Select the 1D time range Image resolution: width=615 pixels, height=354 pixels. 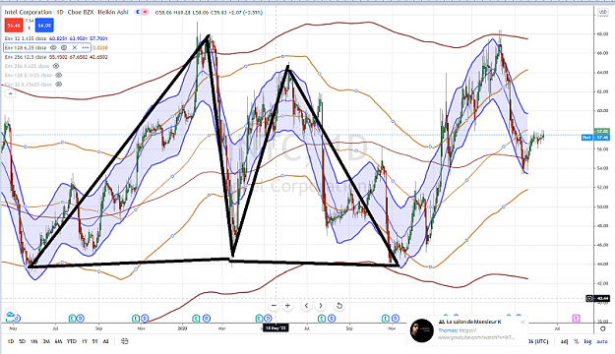[x=11, y=341]
